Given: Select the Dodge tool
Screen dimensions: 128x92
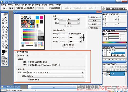Looking at the screenshot, I should (6, 35).
